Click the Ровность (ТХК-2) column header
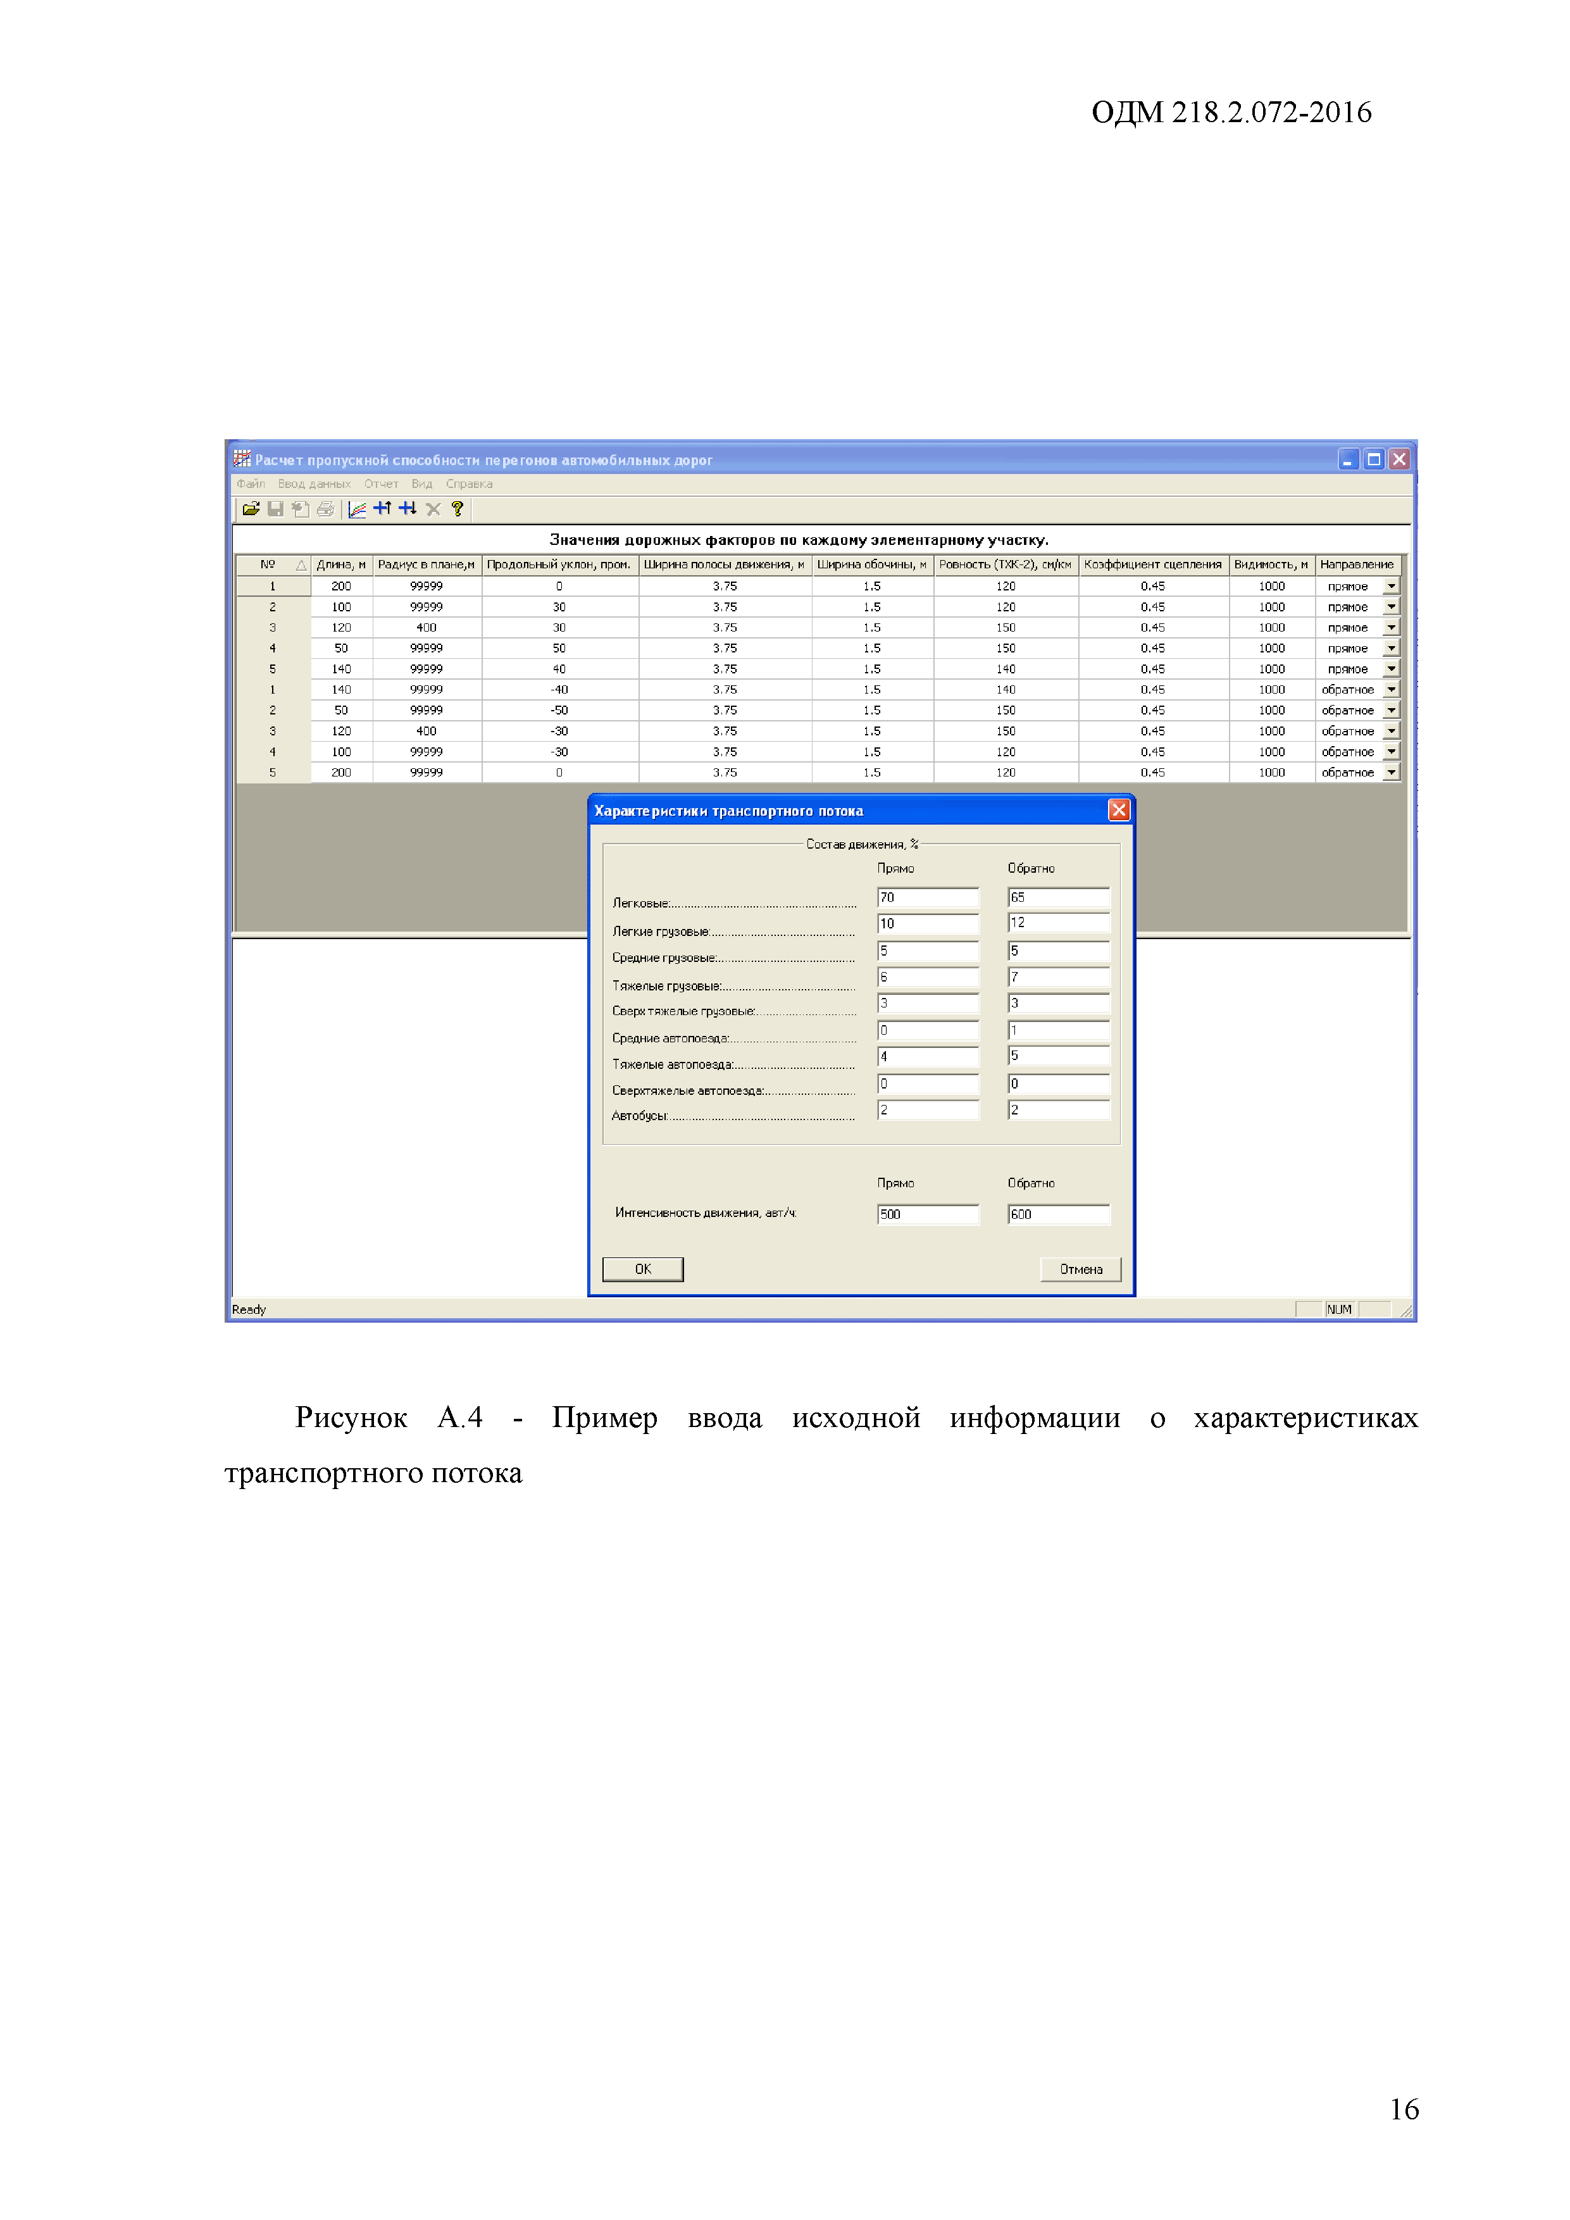The height and width of the screenshot is (2220, 1570). [x=1006, y=564]
